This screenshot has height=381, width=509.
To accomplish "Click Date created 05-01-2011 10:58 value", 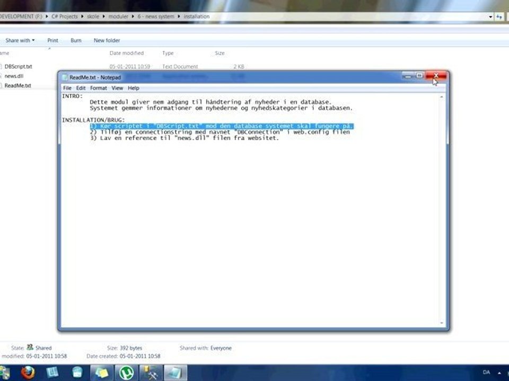I will click(x=140, y=356).
